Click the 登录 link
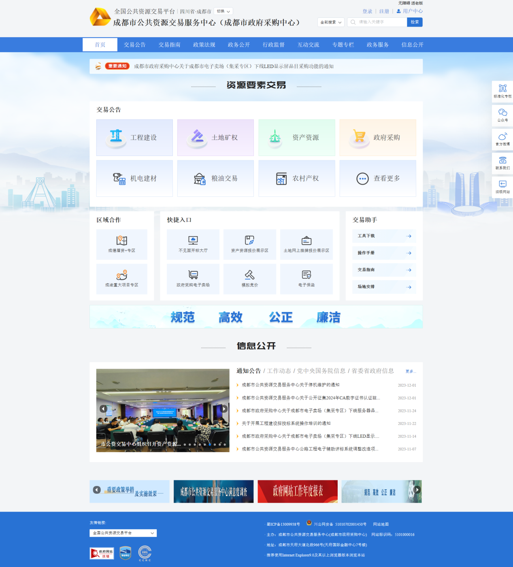The width and height of the screenshot is (513, 567). click(367, 11)
